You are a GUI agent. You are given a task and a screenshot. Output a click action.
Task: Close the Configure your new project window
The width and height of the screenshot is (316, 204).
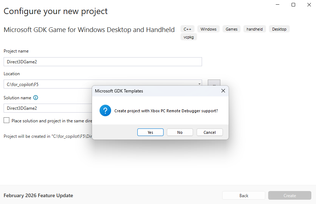pos(309,4)
